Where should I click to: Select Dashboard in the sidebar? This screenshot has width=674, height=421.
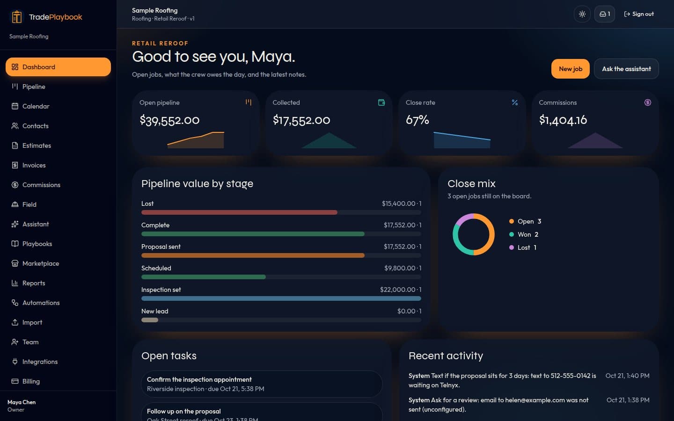coord(58,67)
